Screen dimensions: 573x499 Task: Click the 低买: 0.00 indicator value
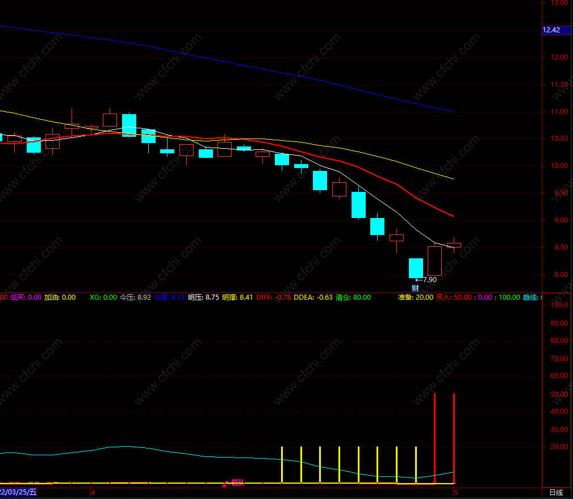point(26,297)
